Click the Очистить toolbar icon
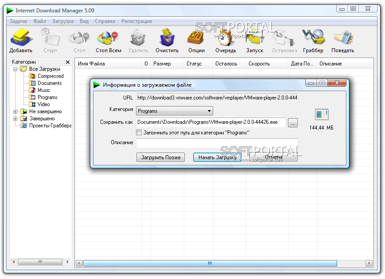This screenshot has width=385, height=279. pyautogui.click(x=167, y=37)
